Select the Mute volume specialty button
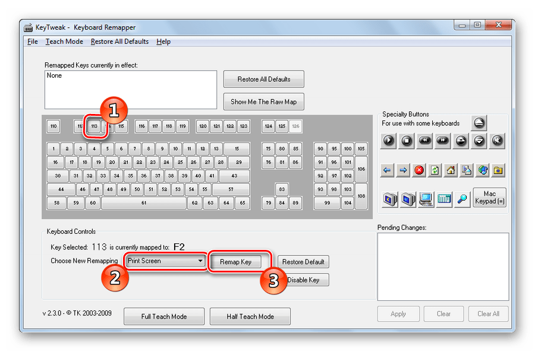The width and height of the screenshot is (535, 352). [x=498, y=141]
